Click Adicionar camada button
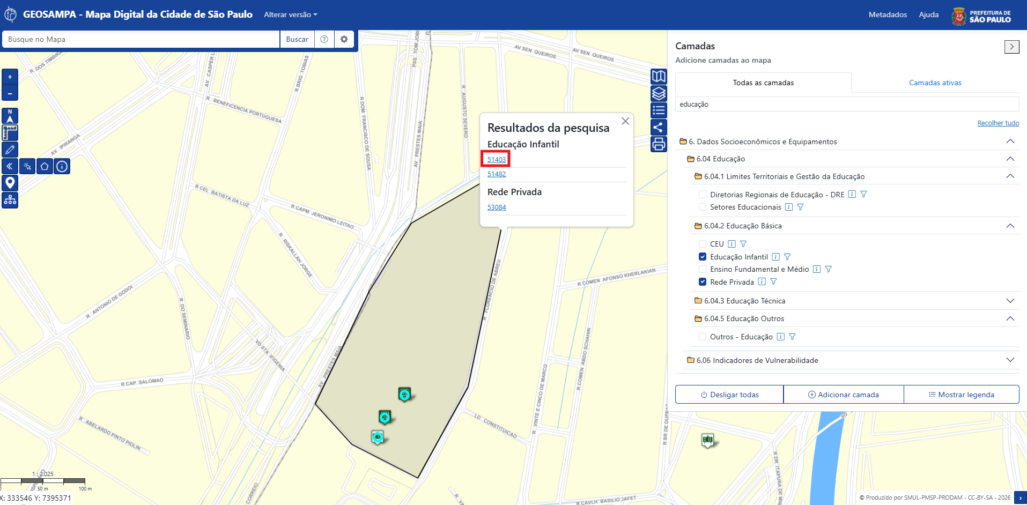Viewport: 1027px width, 505px height. tap(844, 395)
